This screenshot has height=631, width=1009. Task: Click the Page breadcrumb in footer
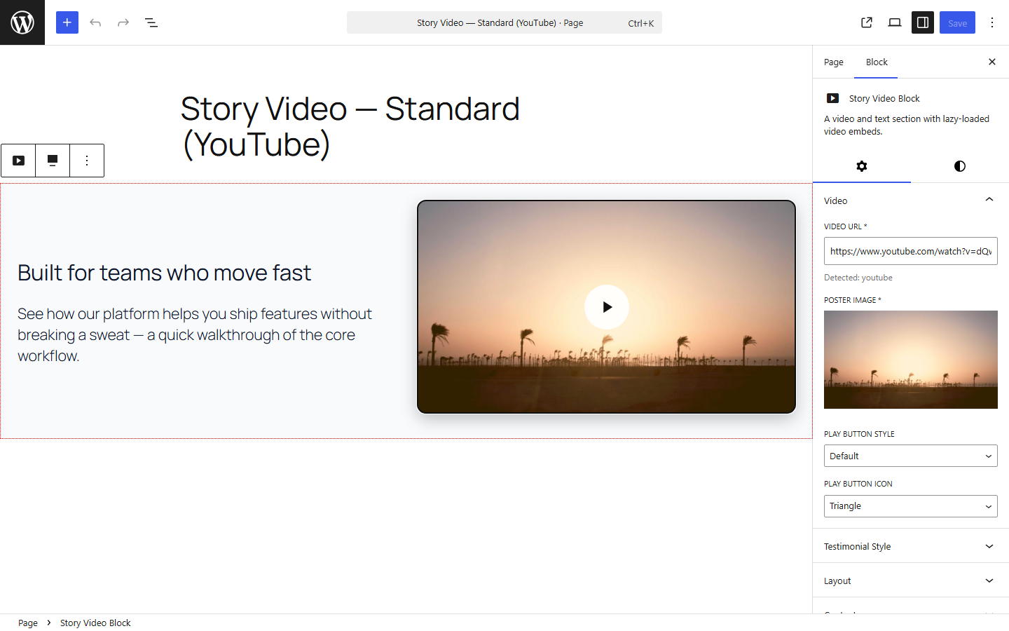(x=28, y=623)
